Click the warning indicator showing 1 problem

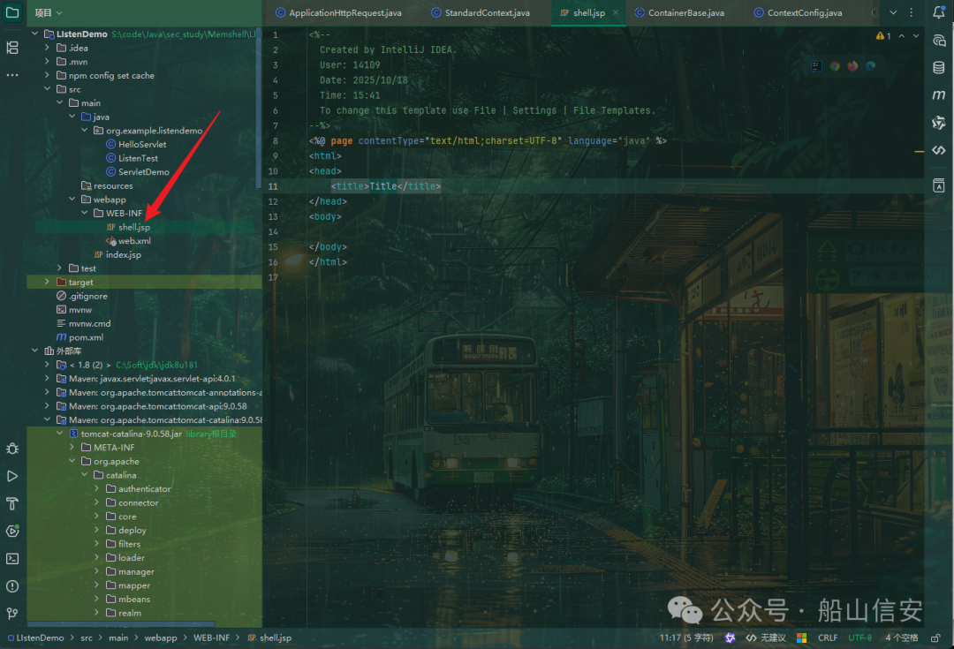click(x=883, y=36)
